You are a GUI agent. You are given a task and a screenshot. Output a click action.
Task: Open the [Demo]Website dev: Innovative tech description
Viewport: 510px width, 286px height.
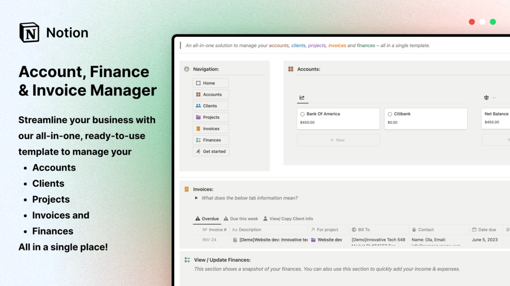[x=274, y=239]
